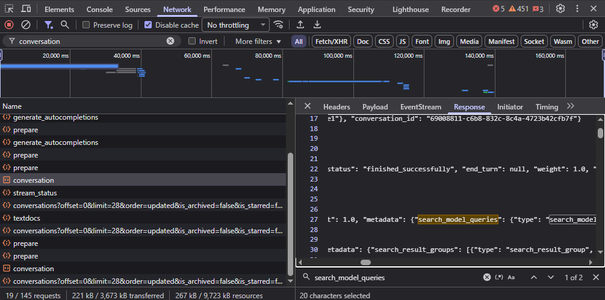
Task: Enable the Invert filter checkbox
Action: click(x=192, y=41)
